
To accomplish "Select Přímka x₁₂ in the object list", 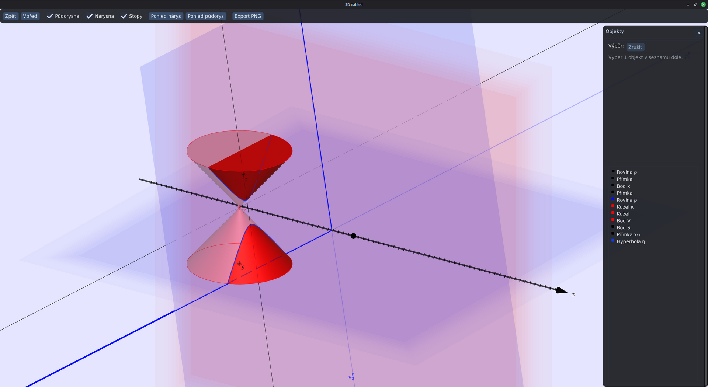I will pos(628,234).
